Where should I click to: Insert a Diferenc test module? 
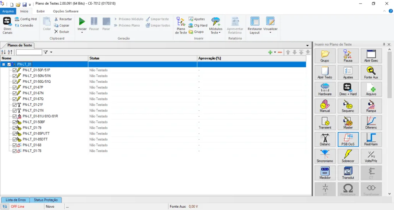tap(371, 122)
